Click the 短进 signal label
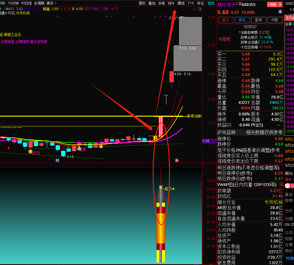This screenshot has width=294, height=265. point(36,153)
